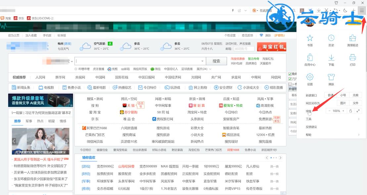Open 下载 downloads arrow in menu panel
Image resolution: width=367 pixels, height=195 pixels.
coord(331,57)
